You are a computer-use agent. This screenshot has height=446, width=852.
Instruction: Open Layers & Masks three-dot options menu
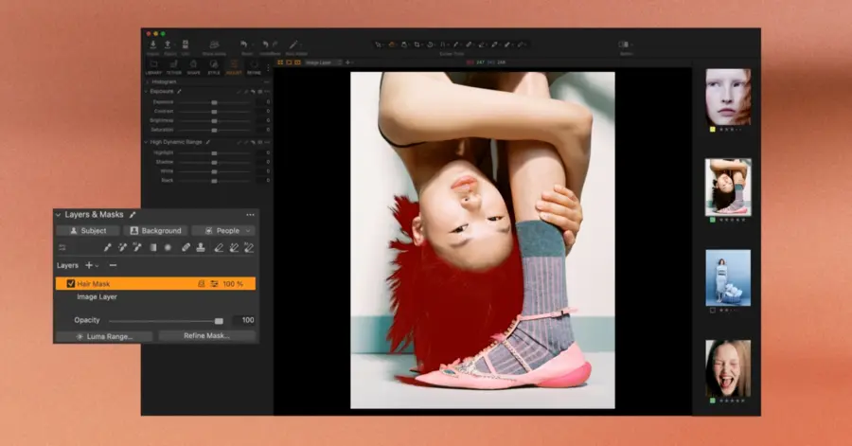(x=250, y=215)
